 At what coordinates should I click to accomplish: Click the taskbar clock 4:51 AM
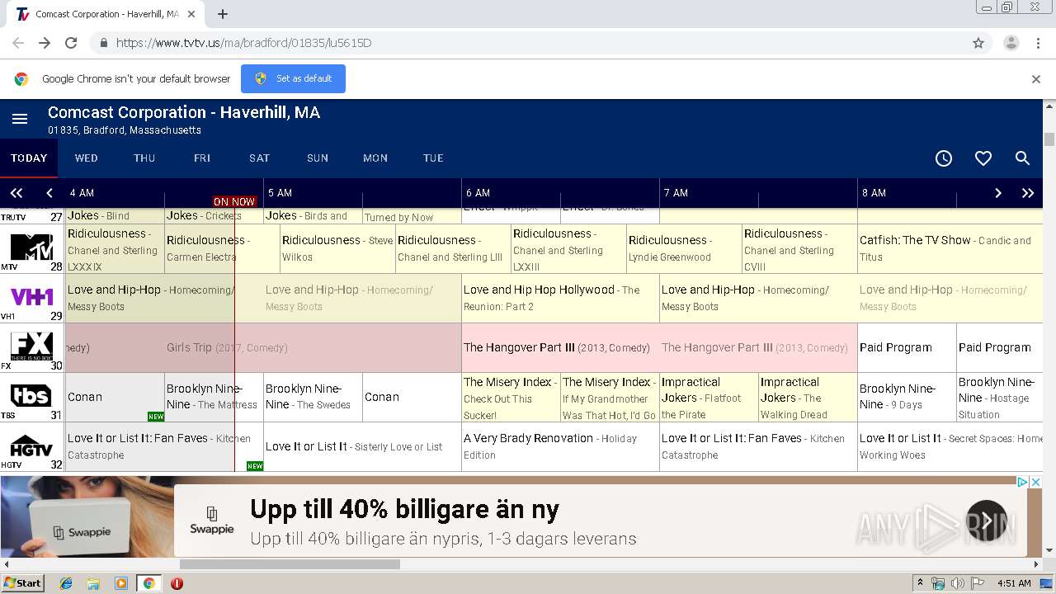(x=1014, y=583)
